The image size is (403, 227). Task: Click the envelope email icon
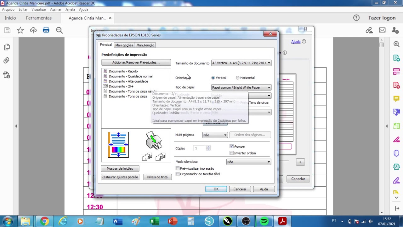pos(382,30)
